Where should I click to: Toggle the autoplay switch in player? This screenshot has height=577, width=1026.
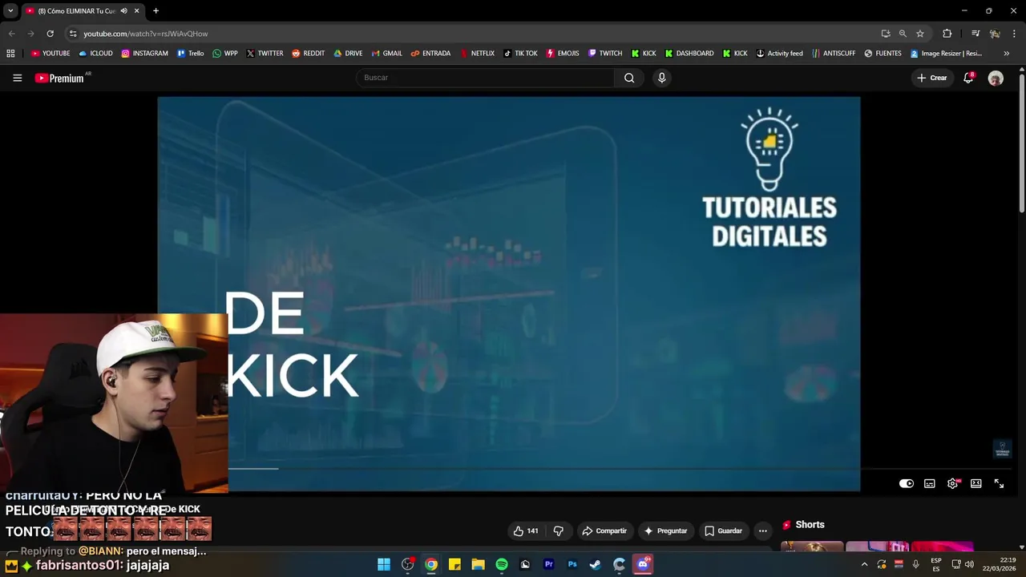tap(907, 483)
